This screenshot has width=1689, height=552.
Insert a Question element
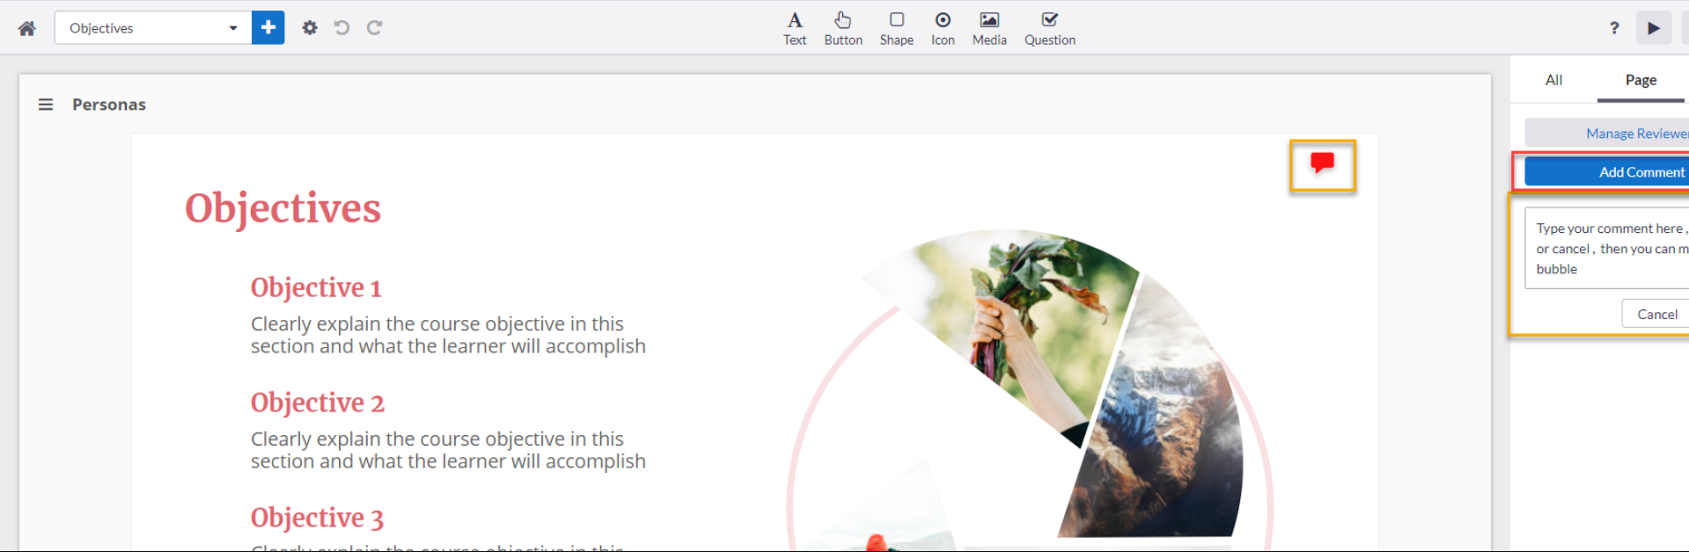[x=1050, y=28]
